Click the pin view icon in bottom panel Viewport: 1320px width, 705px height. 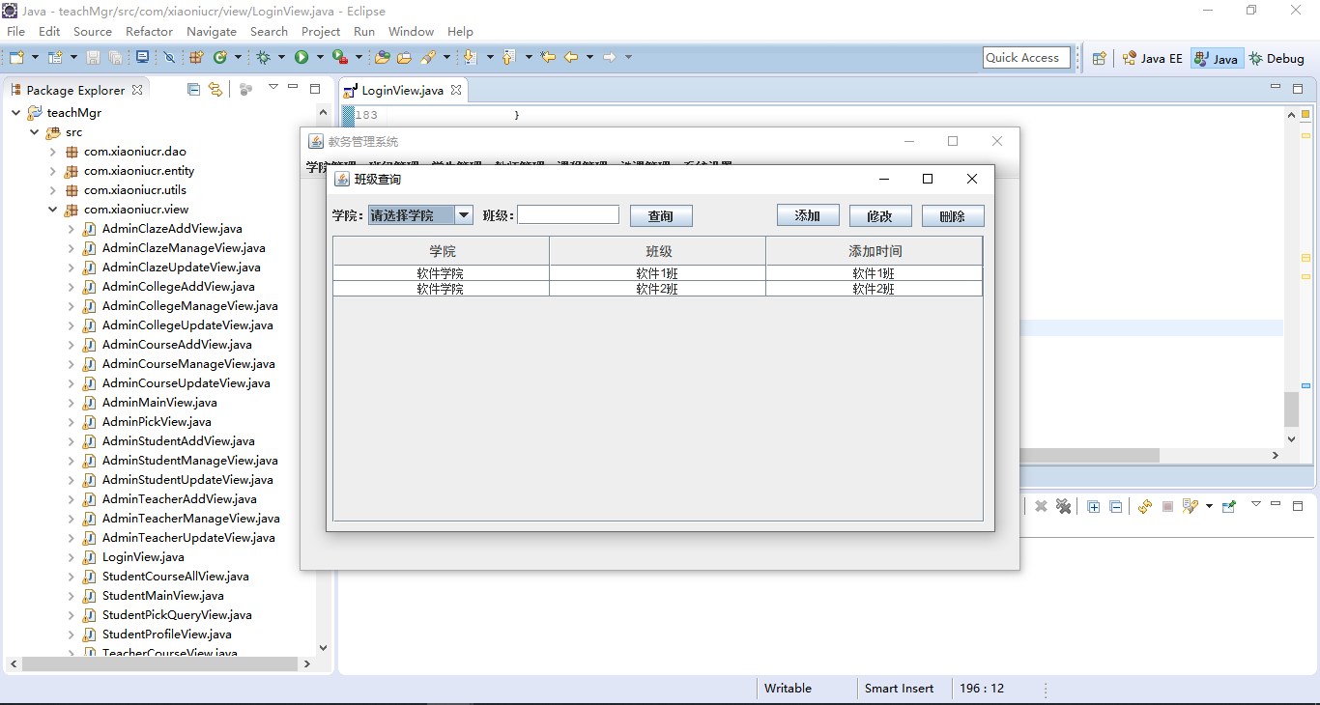pyautogui.click(x=1229, y=506)
